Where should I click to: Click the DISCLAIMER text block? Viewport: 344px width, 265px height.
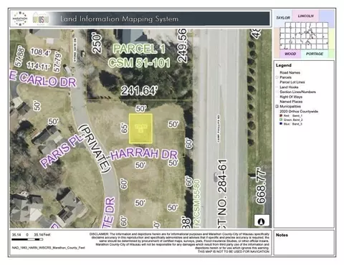(x=180, y=243)
